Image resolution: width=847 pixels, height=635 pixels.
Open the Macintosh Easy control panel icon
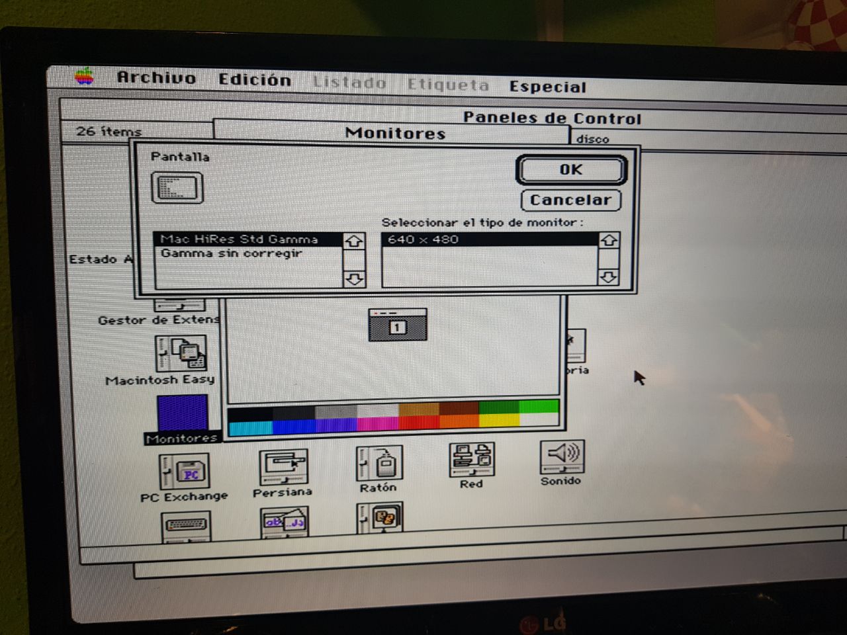181,353
